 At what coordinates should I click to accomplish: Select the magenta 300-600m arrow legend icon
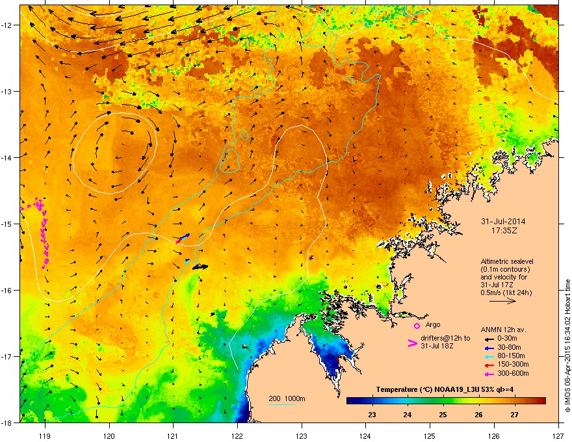tap(489, 374)
